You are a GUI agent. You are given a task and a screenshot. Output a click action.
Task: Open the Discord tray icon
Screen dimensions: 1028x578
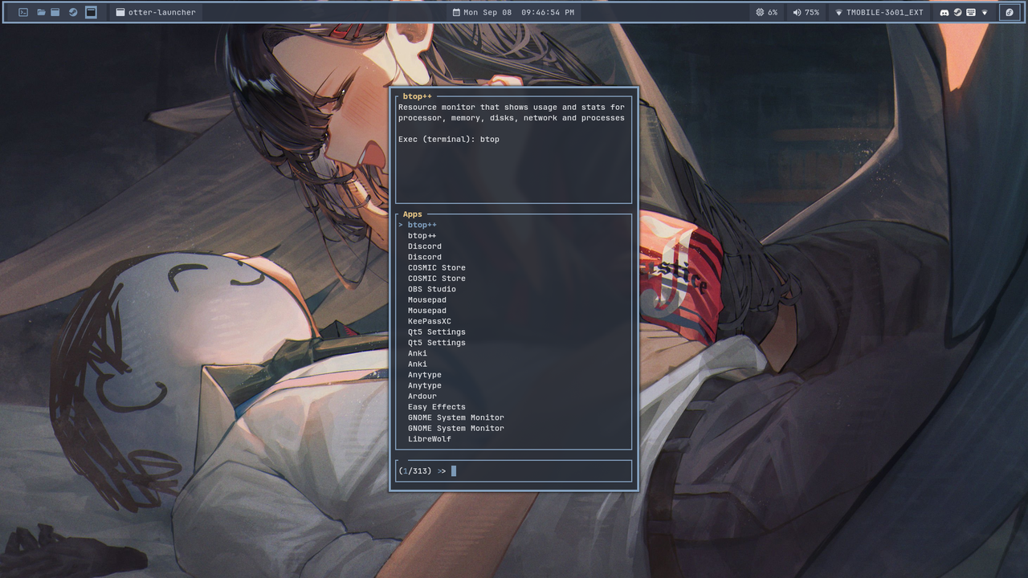tap(944, 12)
